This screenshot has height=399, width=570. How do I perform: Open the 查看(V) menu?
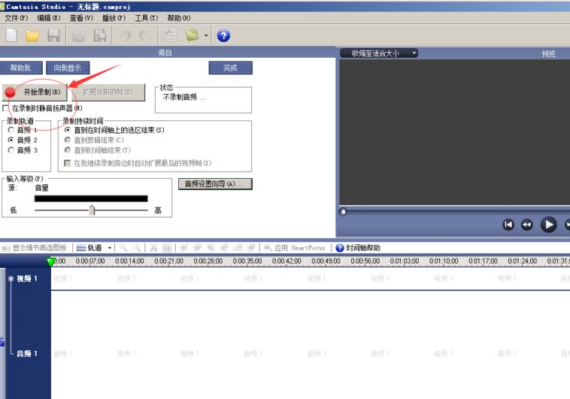point(81,18)
